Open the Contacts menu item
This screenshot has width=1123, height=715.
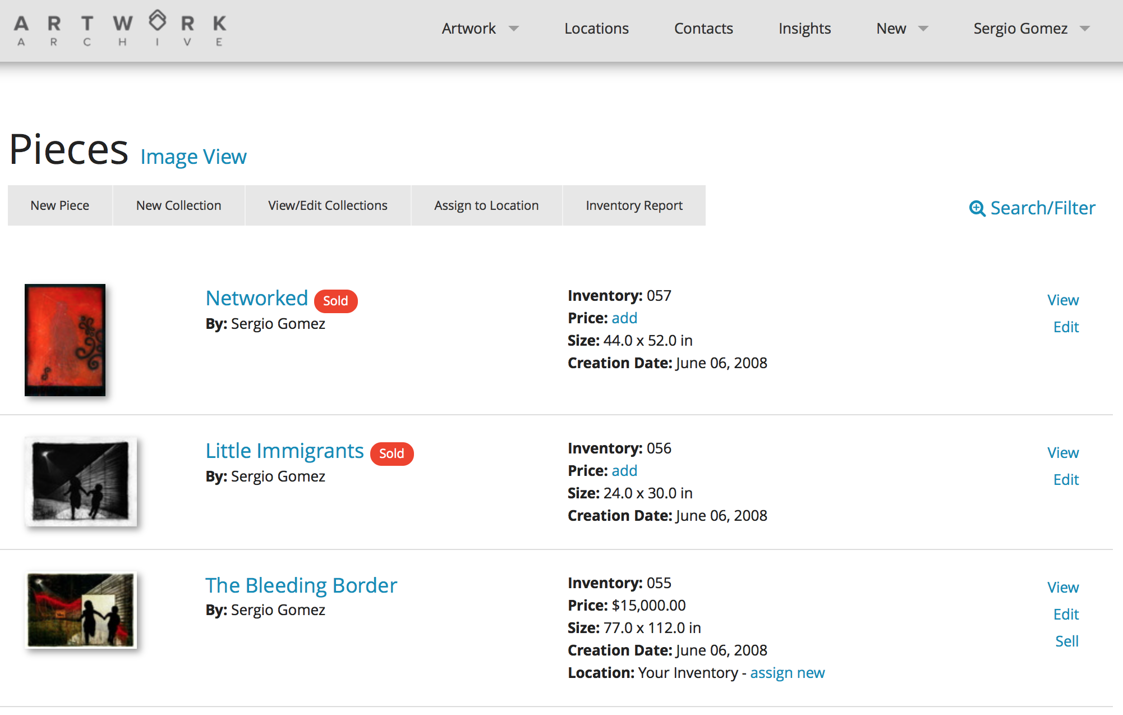703,29
